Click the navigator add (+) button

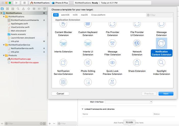(2, 124)
